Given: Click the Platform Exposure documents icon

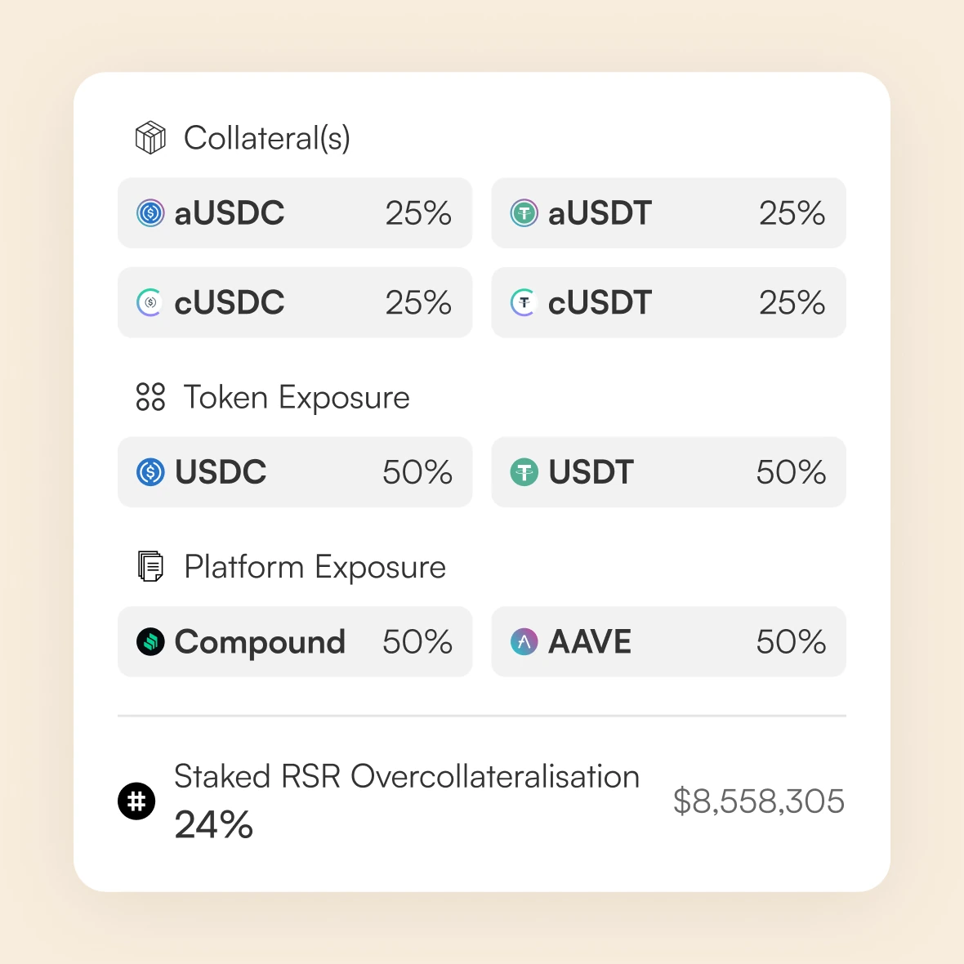Looking at the screenshot, I should pyautogui.click(x=150, y=566).
